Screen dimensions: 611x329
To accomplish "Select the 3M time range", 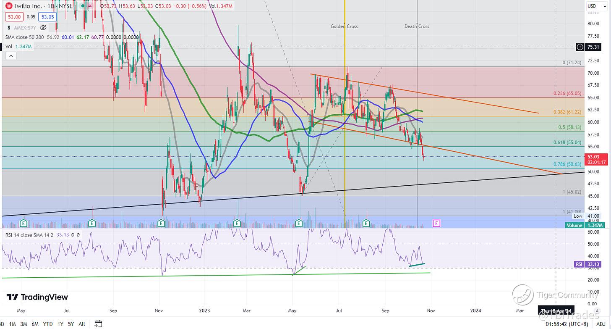I will [x=24, y=324].
